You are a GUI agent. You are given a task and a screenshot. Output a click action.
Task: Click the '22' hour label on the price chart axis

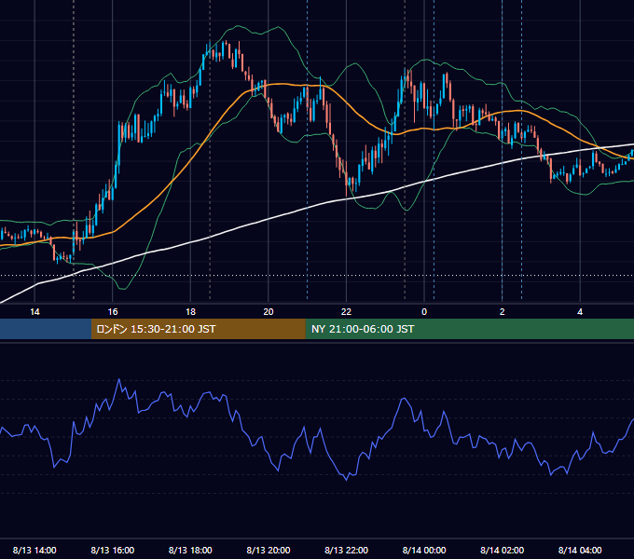point(346,312)
